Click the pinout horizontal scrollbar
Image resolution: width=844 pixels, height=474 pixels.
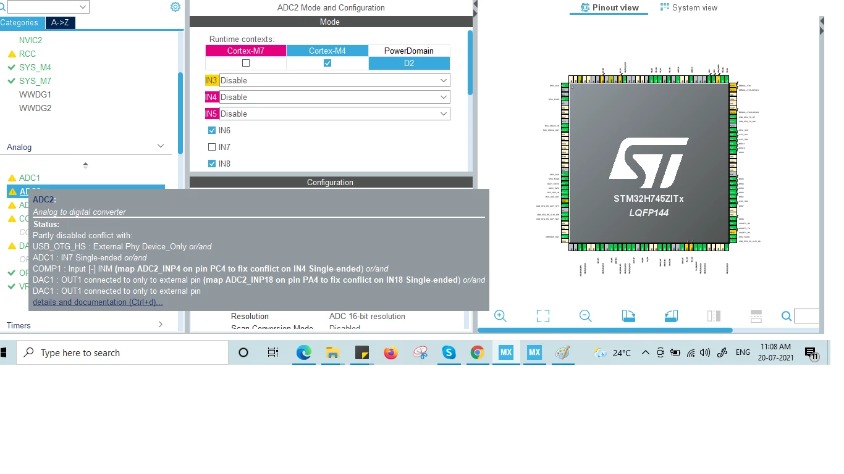coord(605,330)
